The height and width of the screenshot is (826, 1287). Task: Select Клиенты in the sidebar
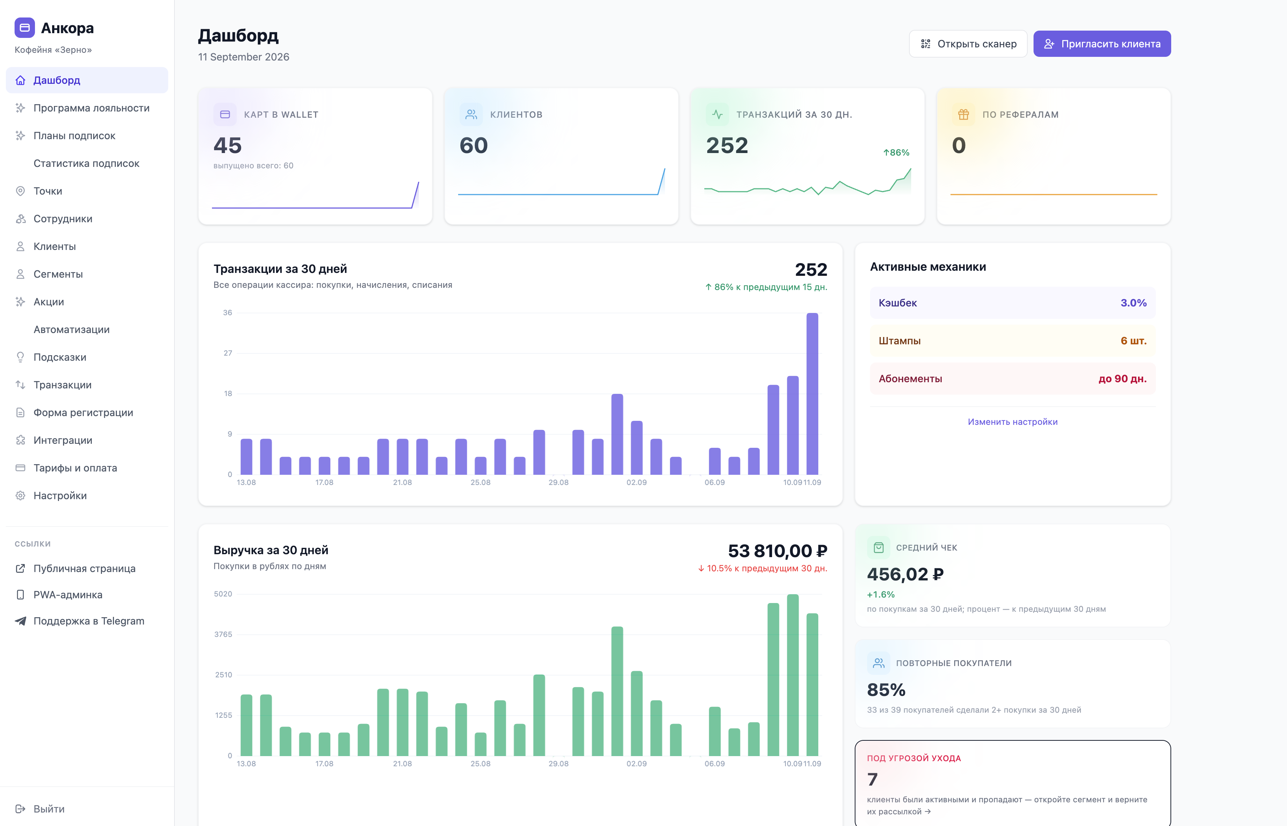tap(87, 246)
